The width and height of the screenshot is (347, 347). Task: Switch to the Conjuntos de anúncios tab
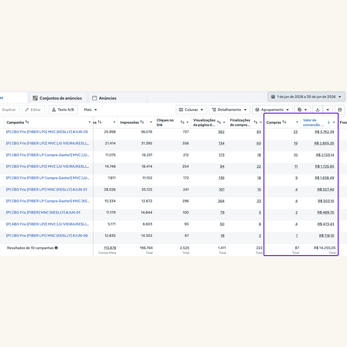(x=58, y=98)
